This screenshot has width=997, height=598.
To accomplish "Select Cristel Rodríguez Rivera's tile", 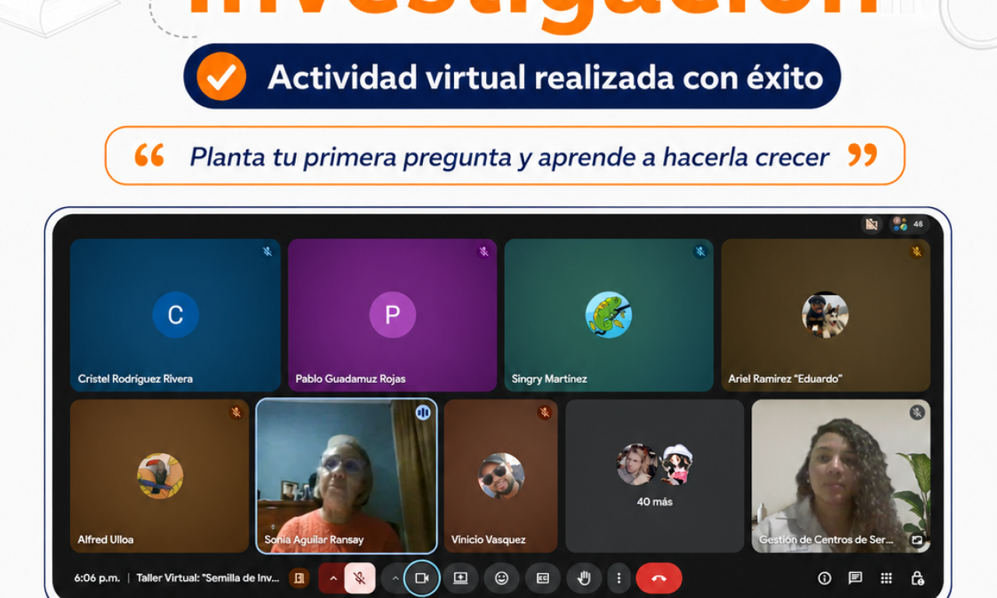I will [175, 315].
